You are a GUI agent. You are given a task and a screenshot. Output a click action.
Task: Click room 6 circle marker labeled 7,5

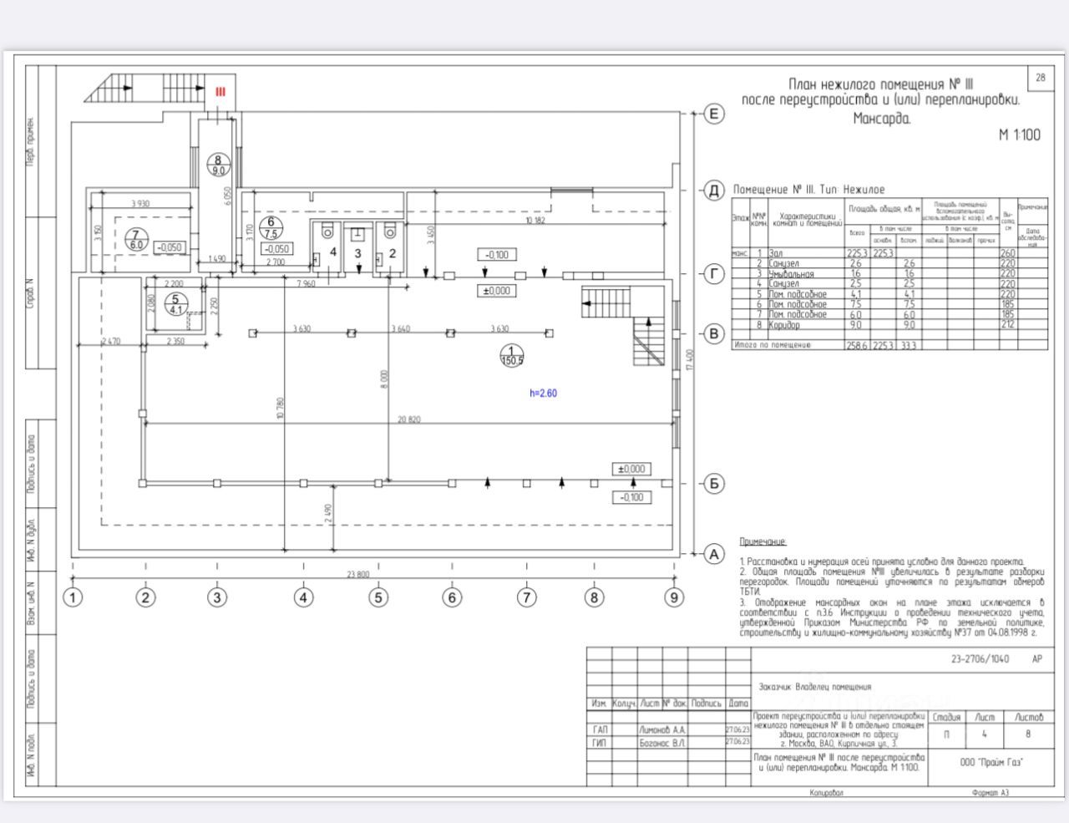coord(271,228)
